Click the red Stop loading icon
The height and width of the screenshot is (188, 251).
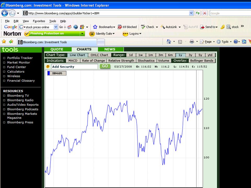(x=204, y=13)
